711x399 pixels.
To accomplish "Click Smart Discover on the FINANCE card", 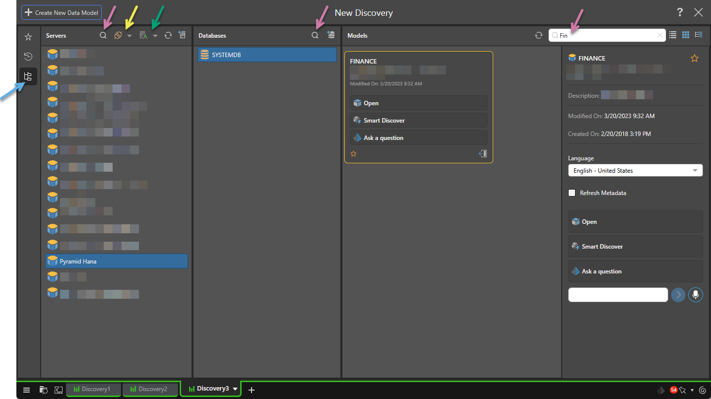I will (418, 121).
